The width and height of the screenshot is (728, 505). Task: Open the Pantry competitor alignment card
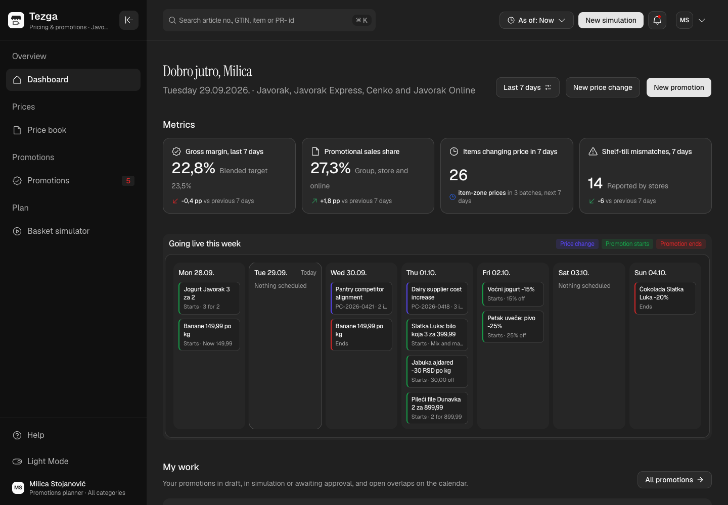pos(361,298)
